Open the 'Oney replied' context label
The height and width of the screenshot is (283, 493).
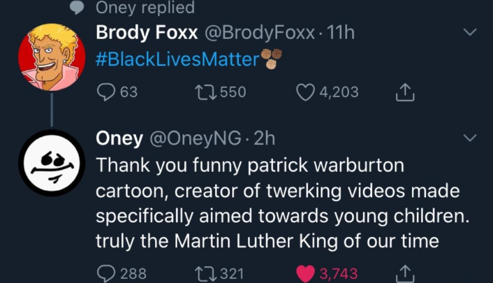coord(145,8)
